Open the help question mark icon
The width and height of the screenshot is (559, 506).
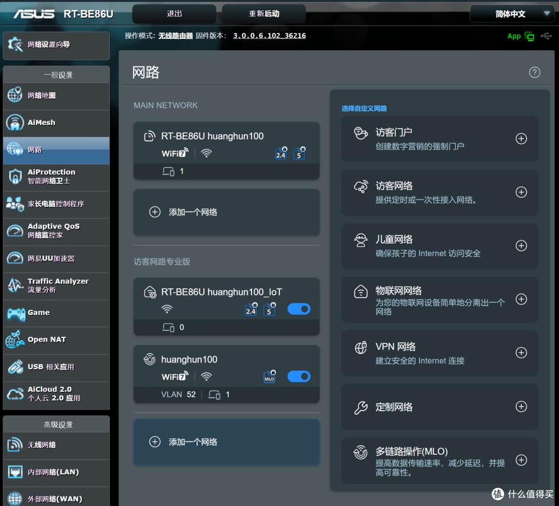(x=535, y=72)
